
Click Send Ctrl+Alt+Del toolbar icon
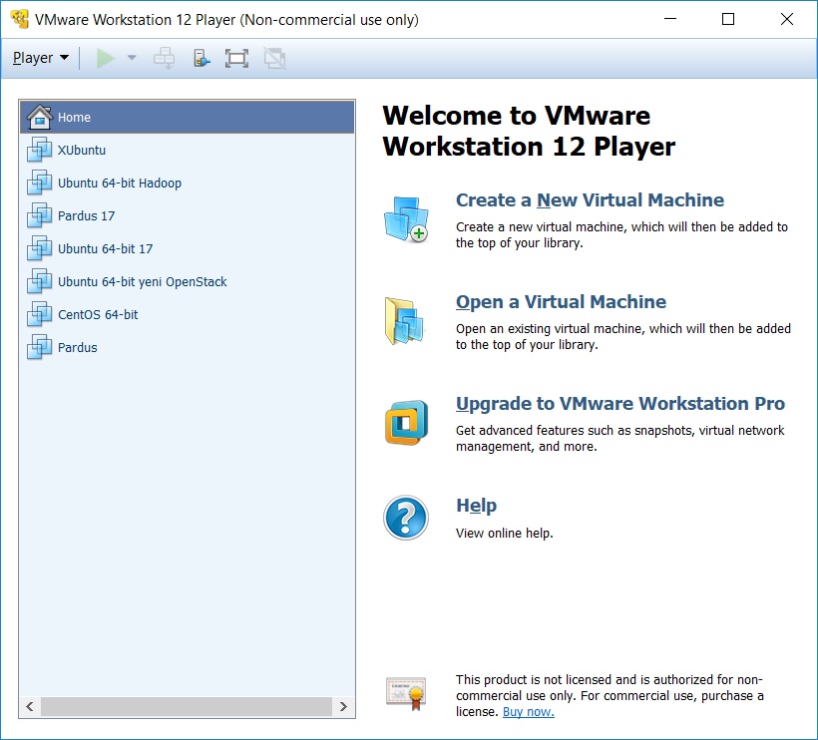164,58
